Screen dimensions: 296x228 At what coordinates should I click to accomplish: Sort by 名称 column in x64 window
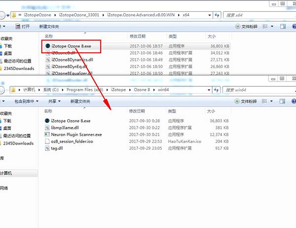click(49, 36)
